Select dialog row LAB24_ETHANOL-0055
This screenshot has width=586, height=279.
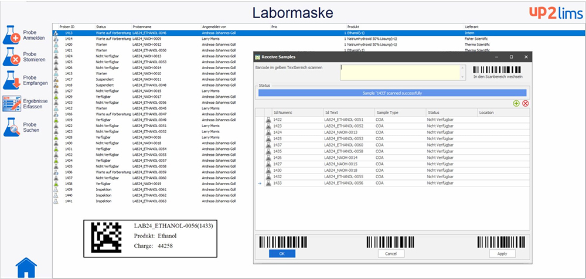click(393, 176)
